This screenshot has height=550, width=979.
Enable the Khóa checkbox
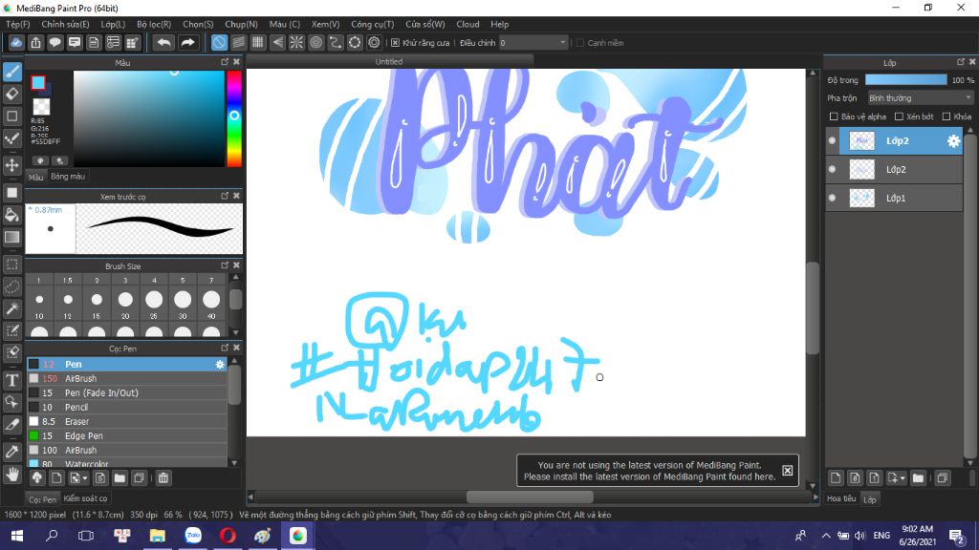(946, 116)
